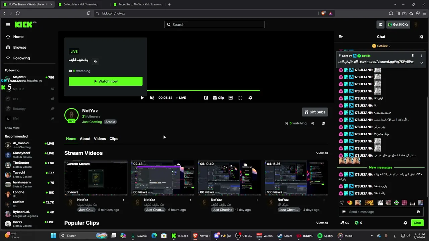Open chat users list icon
This screenshot has height=241, width=429.
click(x=421, y=37)
